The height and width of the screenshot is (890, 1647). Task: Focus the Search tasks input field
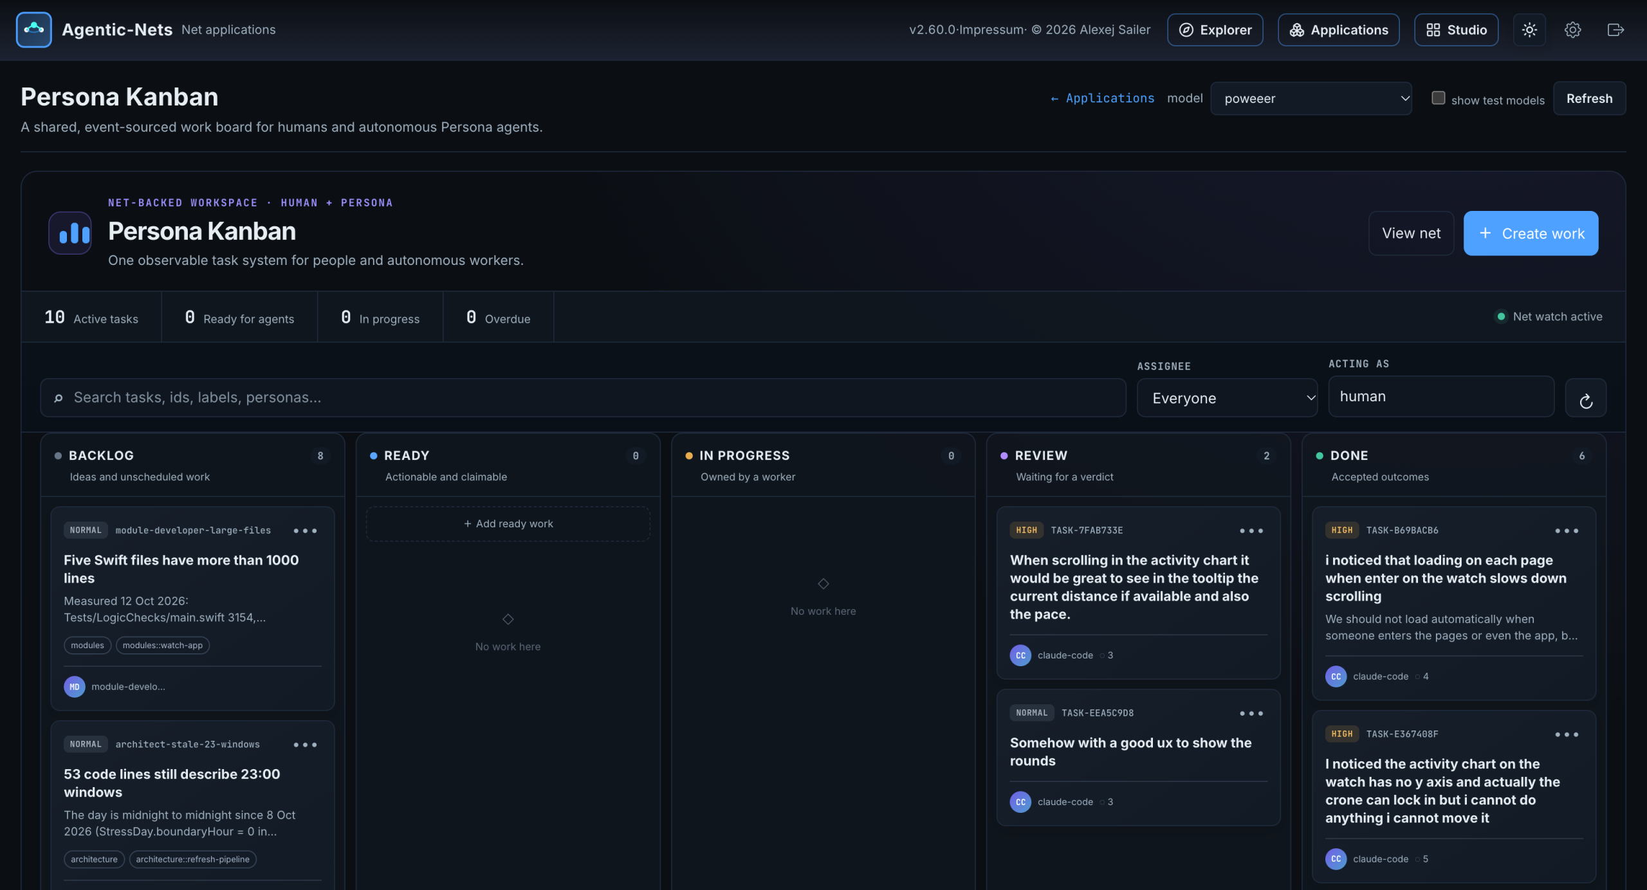(583, 397)
